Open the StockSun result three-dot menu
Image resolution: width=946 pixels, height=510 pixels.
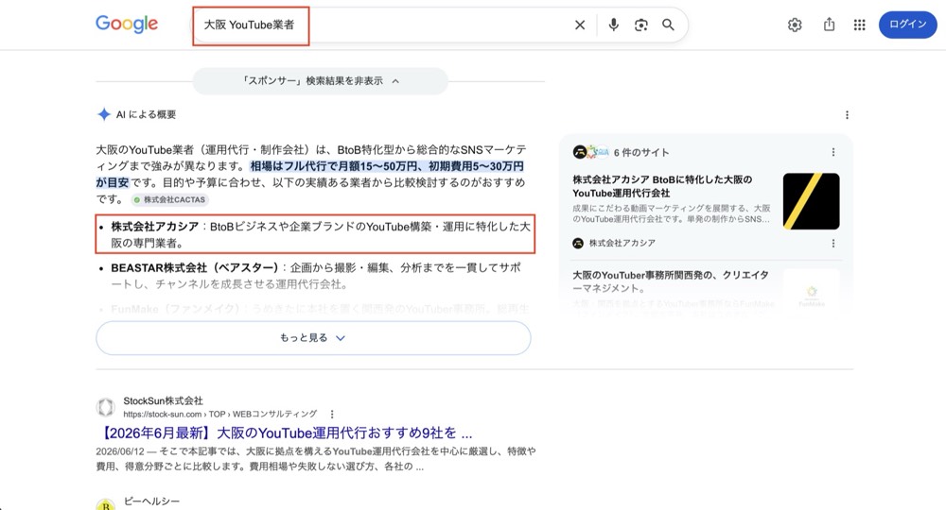pyautogui.click(x=332, y=415)
